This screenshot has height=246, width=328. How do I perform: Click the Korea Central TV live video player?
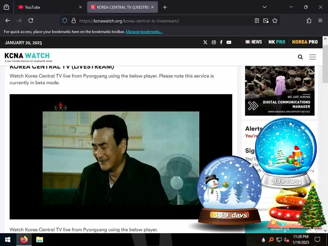click(121, 157)
